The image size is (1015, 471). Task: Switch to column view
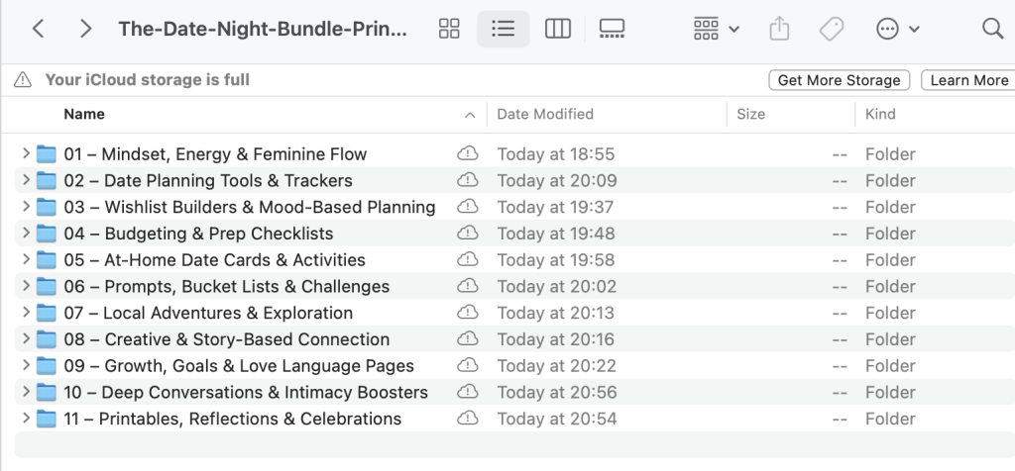[558, 29]
